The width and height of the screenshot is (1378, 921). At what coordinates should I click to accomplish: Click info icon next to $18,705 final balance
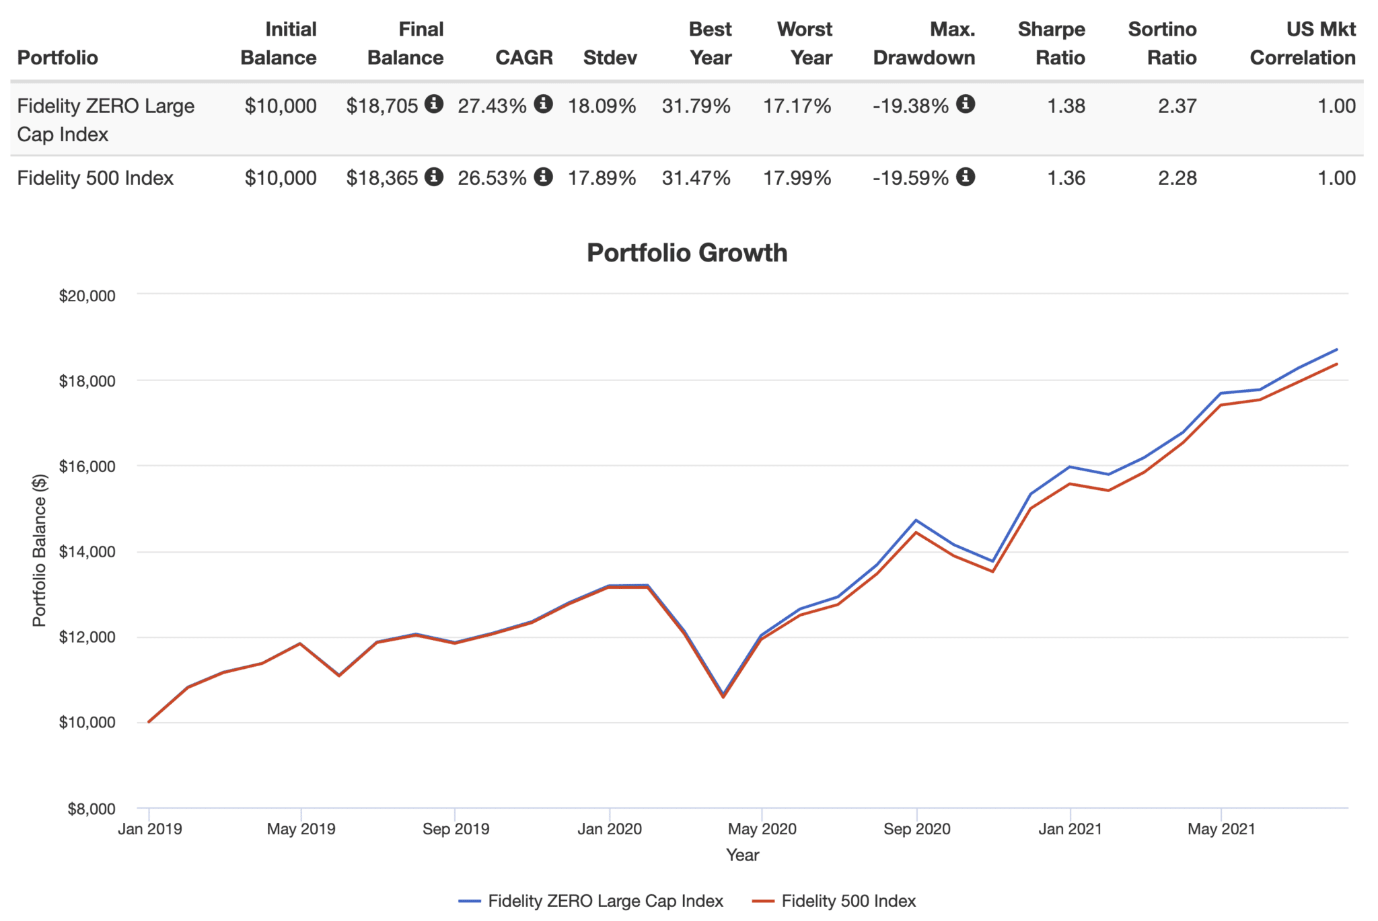[x=434, y=104]
